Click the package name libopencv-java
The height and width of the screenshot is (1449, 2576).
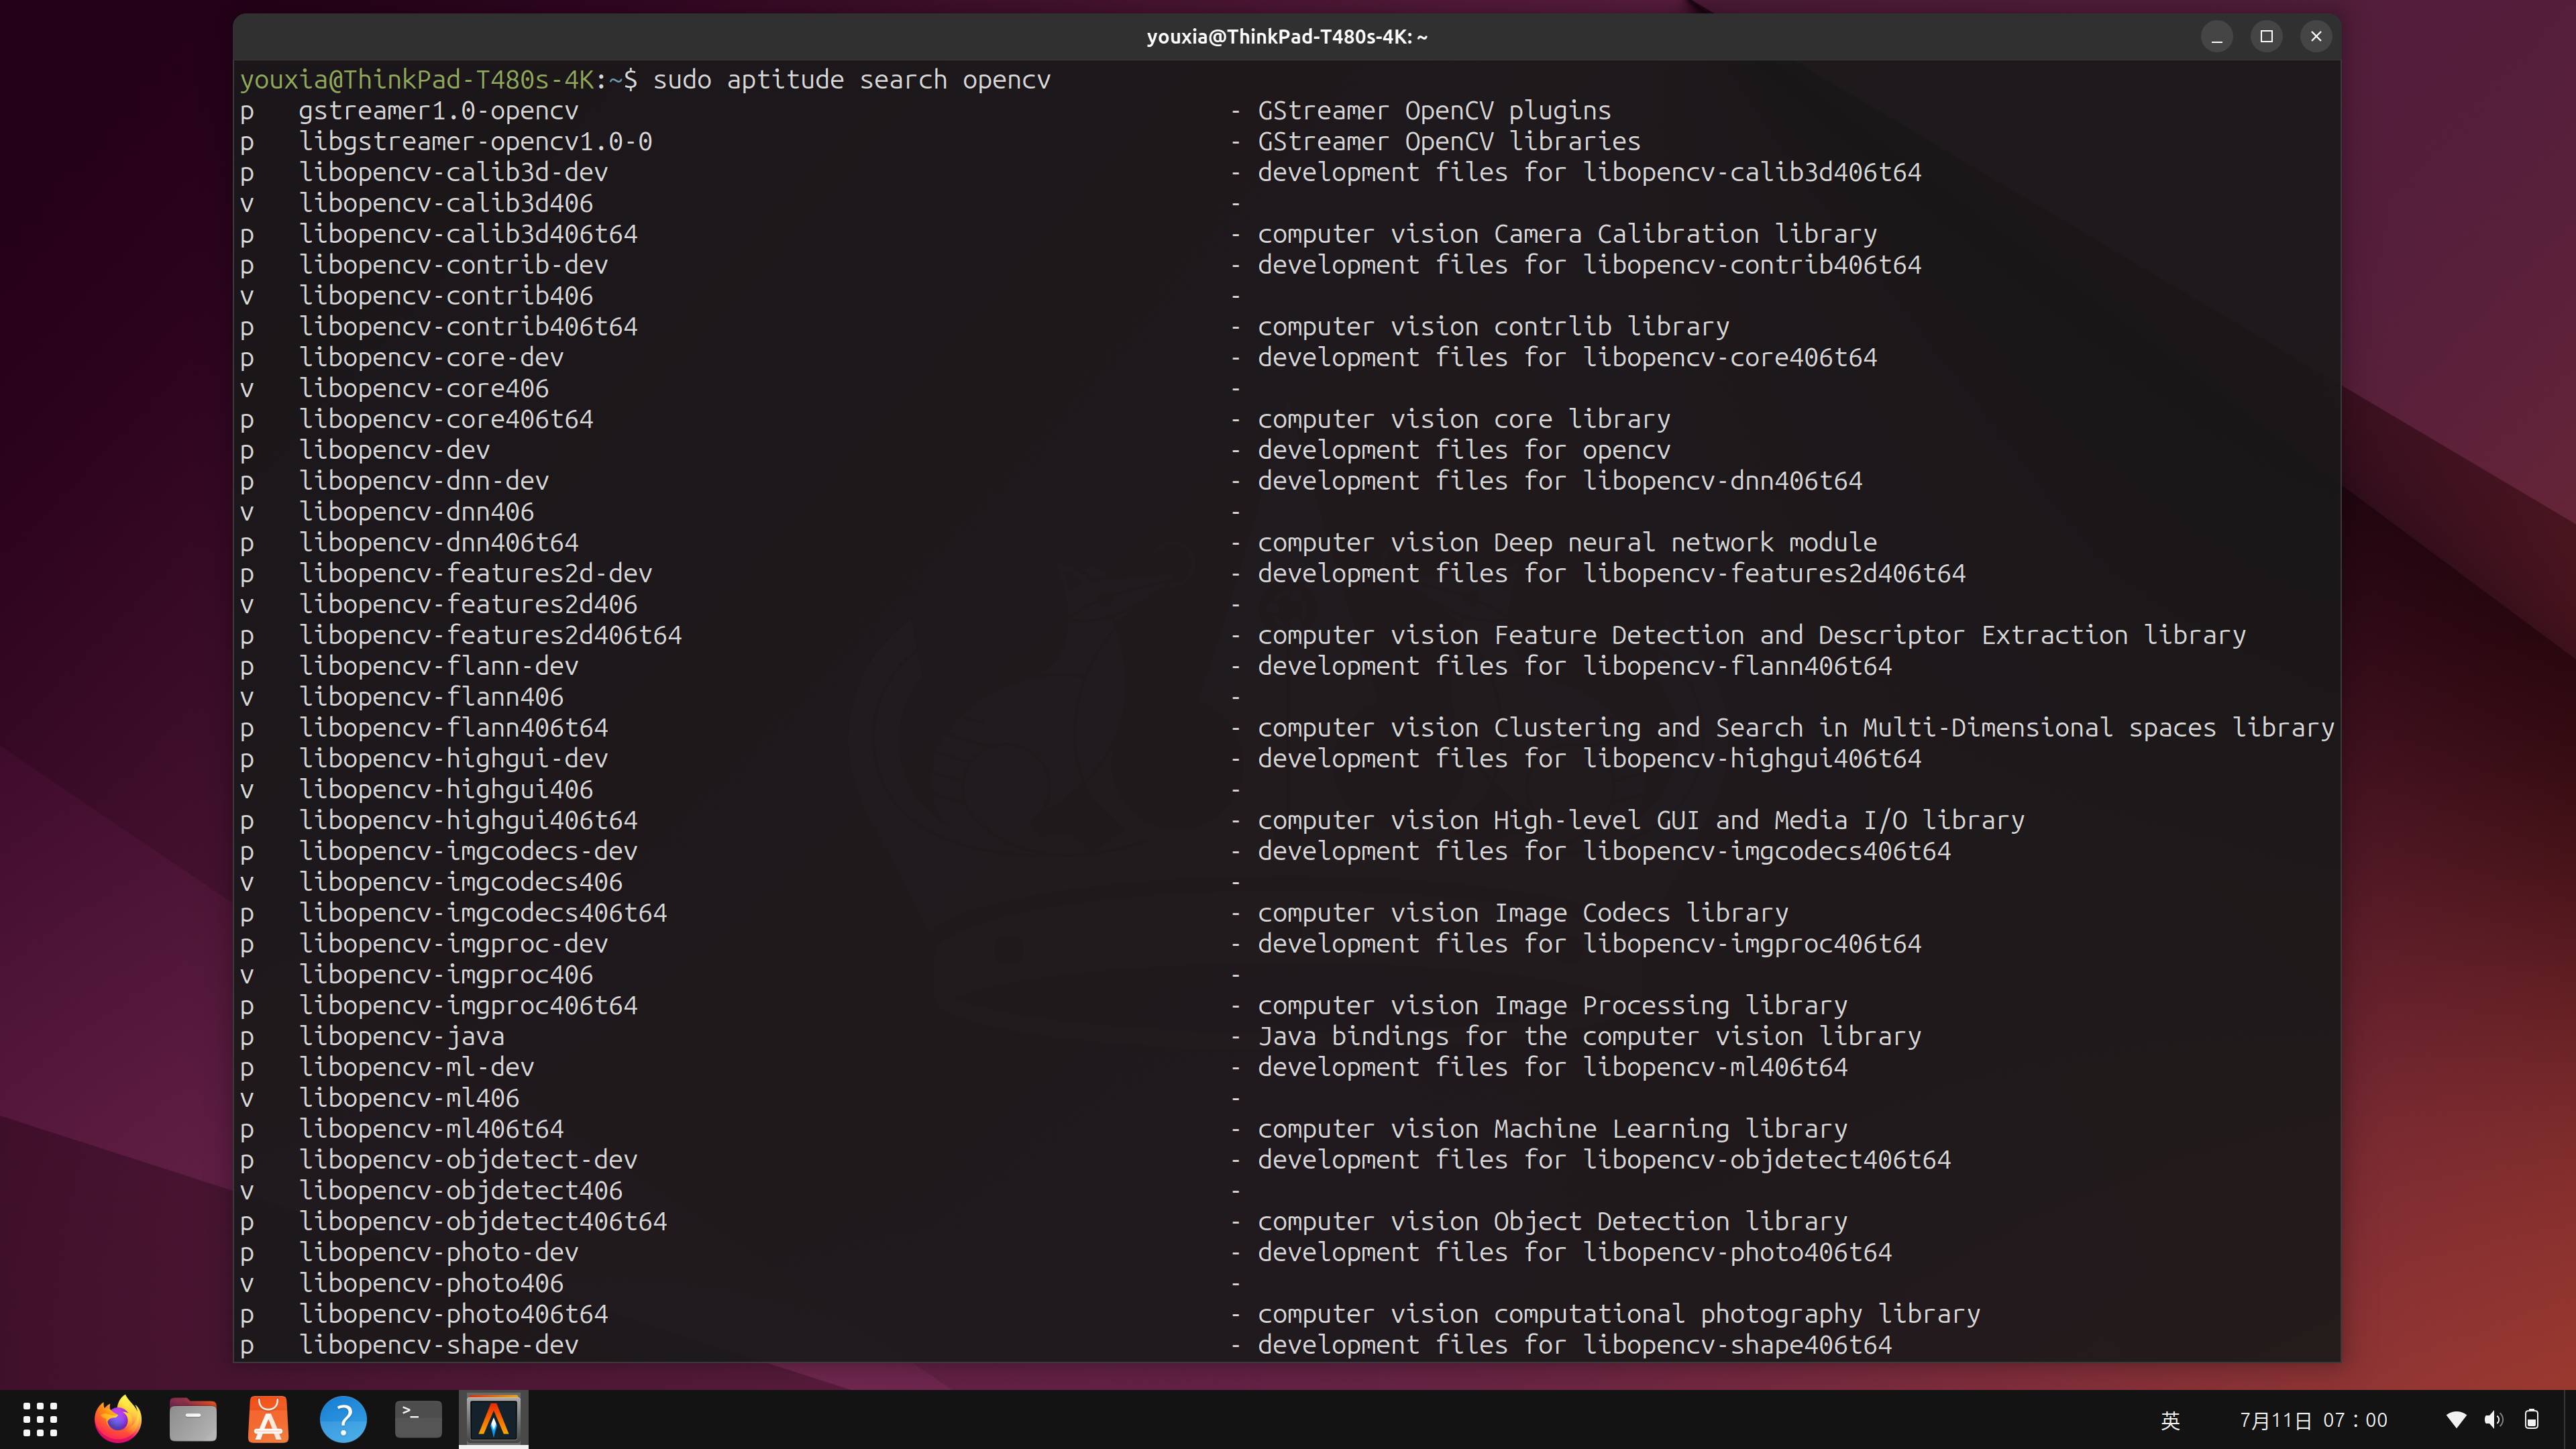click(401, 1037)
